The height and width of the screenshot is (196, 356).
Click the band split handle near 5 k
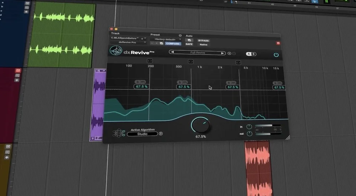238,63
